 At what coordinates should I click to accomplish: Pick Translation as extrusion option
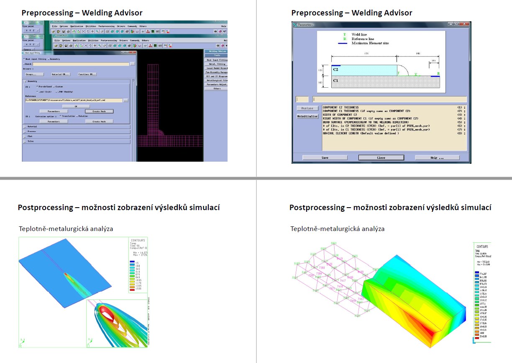(x=61, y=116)
